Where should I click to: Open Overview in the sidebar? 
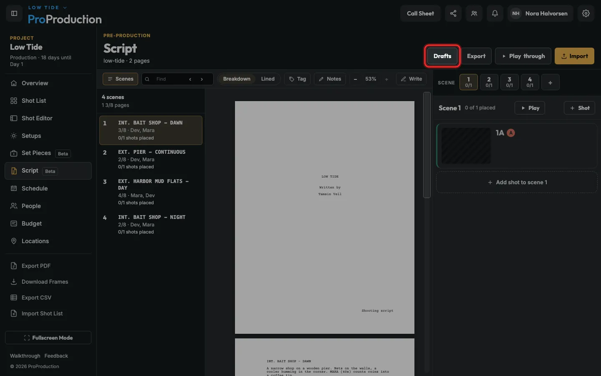(x=48, y=83)
